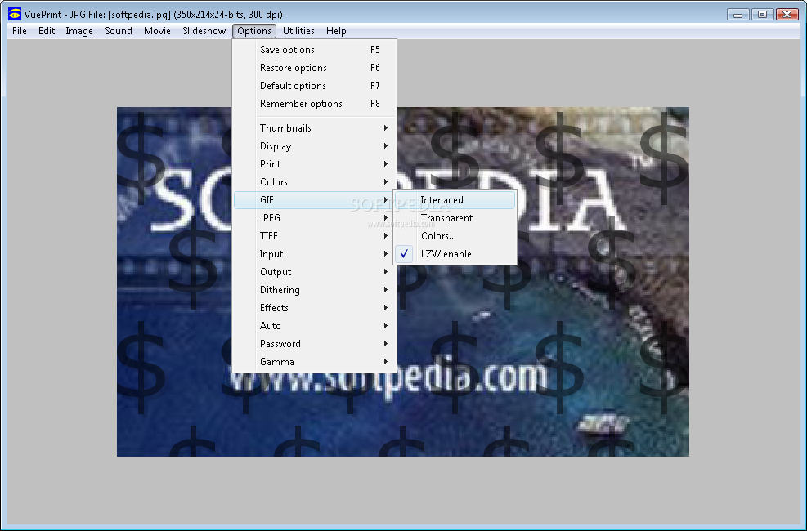Expand the Input submenu

click(x=315, y=254)
